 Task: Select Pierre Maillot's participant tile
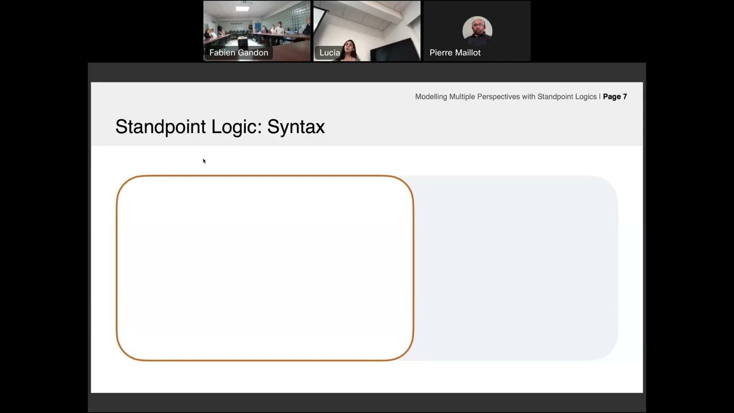coord(477,31)
